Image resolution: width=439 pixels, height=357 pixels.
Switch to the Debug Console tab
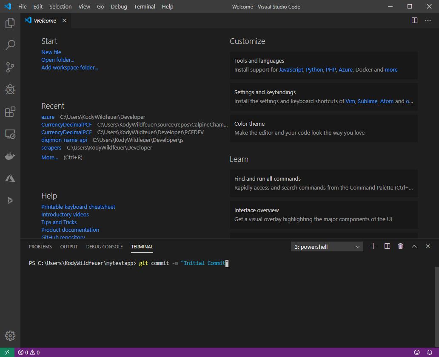click(x=104, y=247)
